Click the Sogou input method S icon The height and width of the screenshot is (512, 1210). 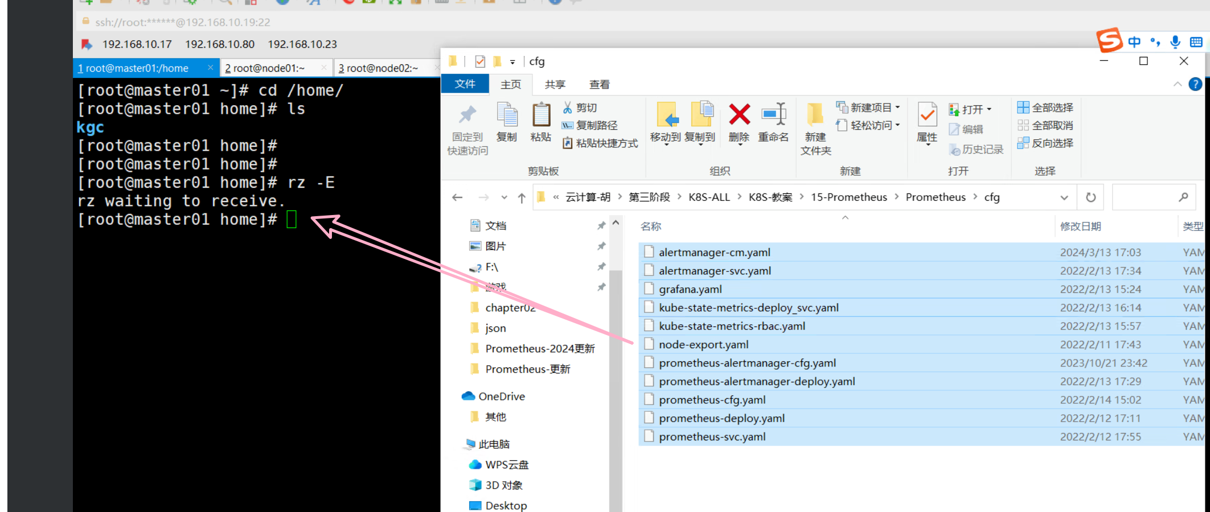pyautogui.click(x=1109, y=41)
